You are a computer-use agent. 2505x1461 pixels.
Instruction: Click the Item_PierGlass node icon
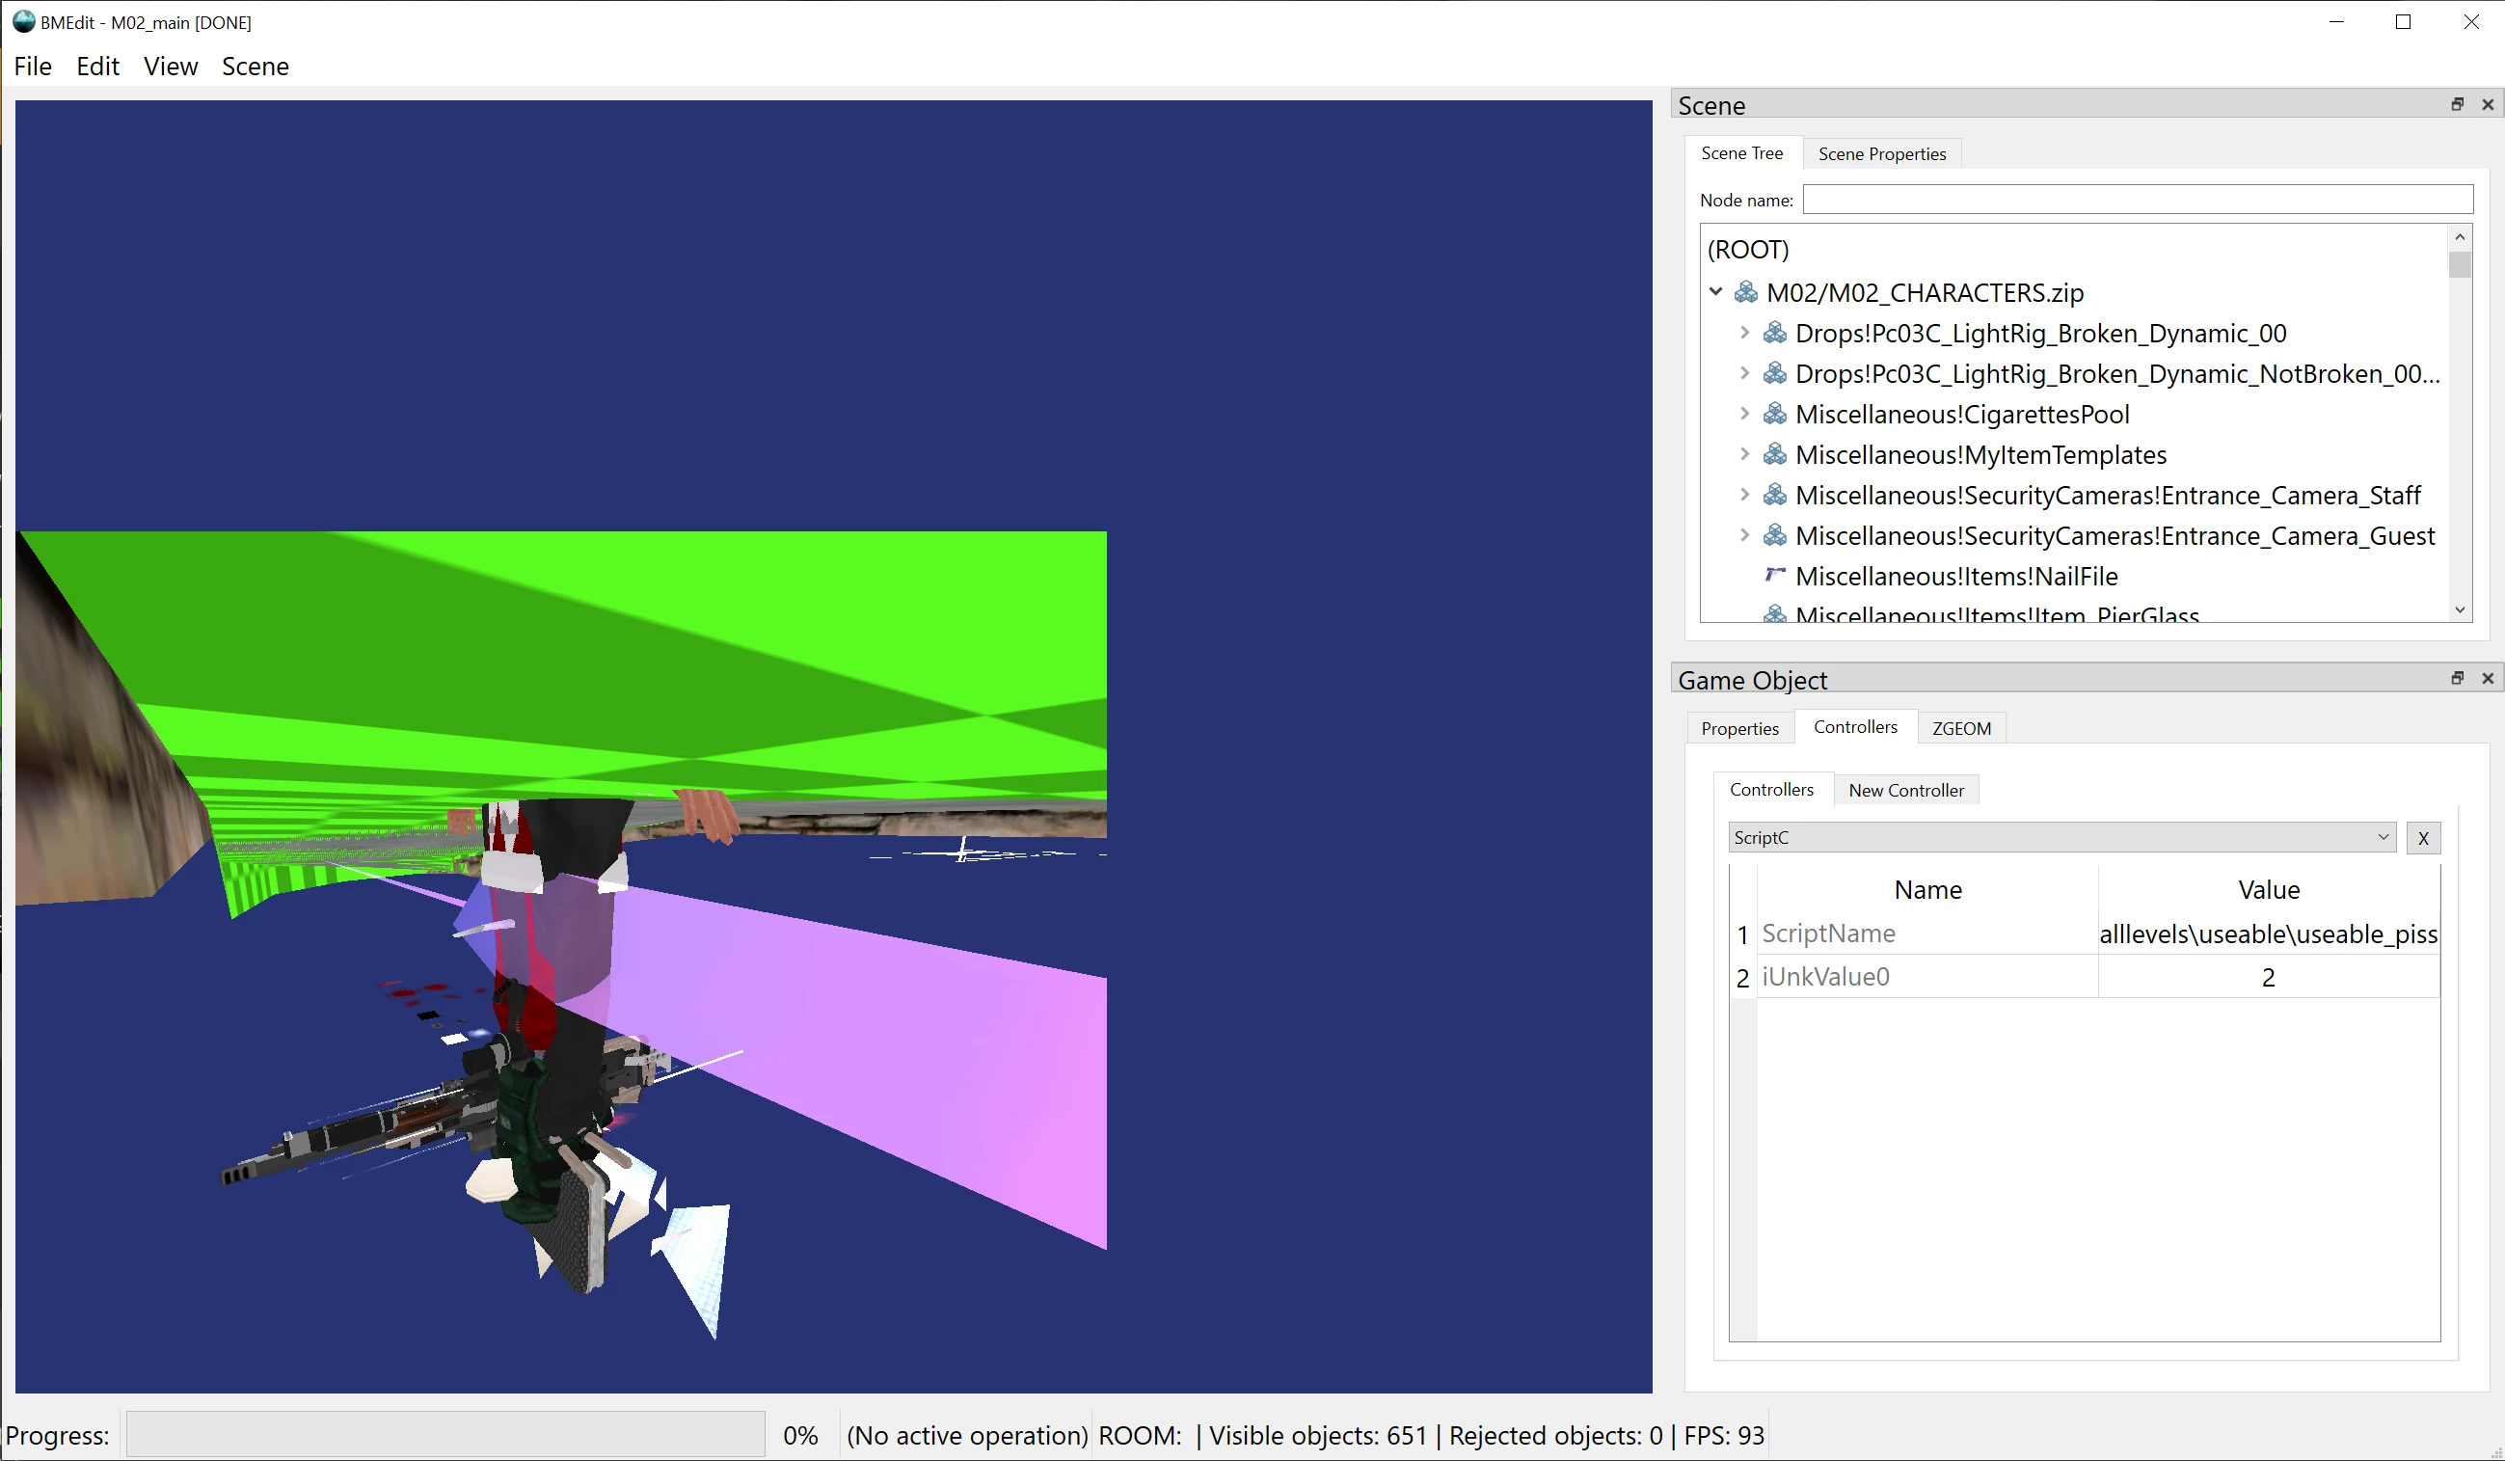point(1774,613)
